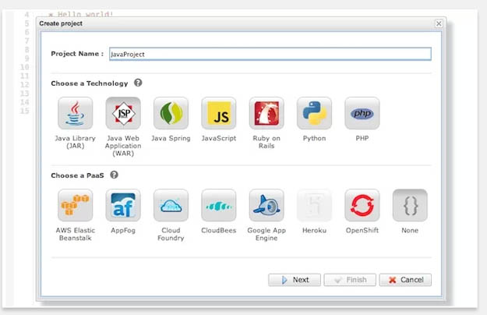Pick the Java Spring technology

(x=171, y=113)
